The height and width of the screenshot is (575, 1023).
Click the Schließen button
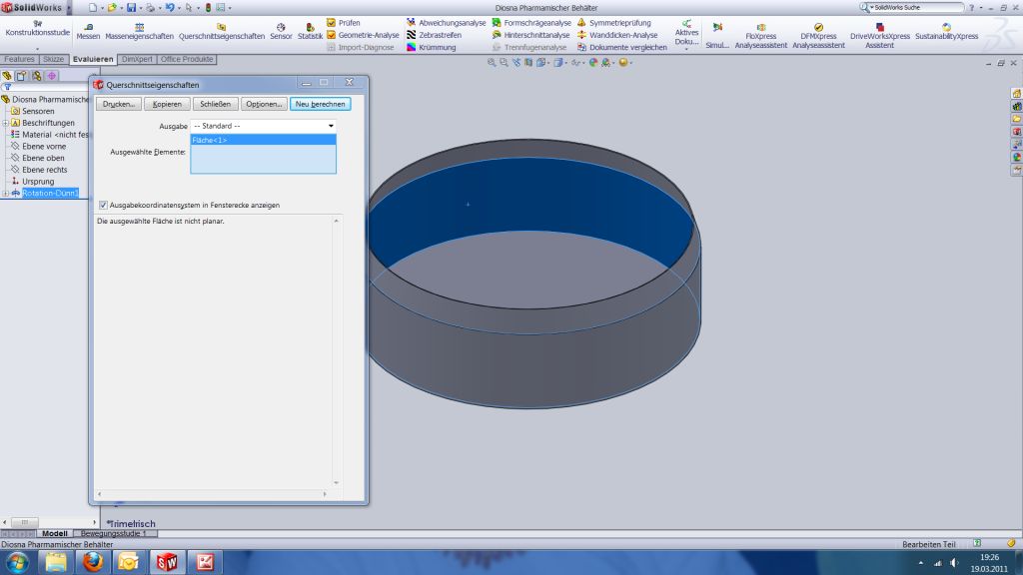[x=215, y=104]
